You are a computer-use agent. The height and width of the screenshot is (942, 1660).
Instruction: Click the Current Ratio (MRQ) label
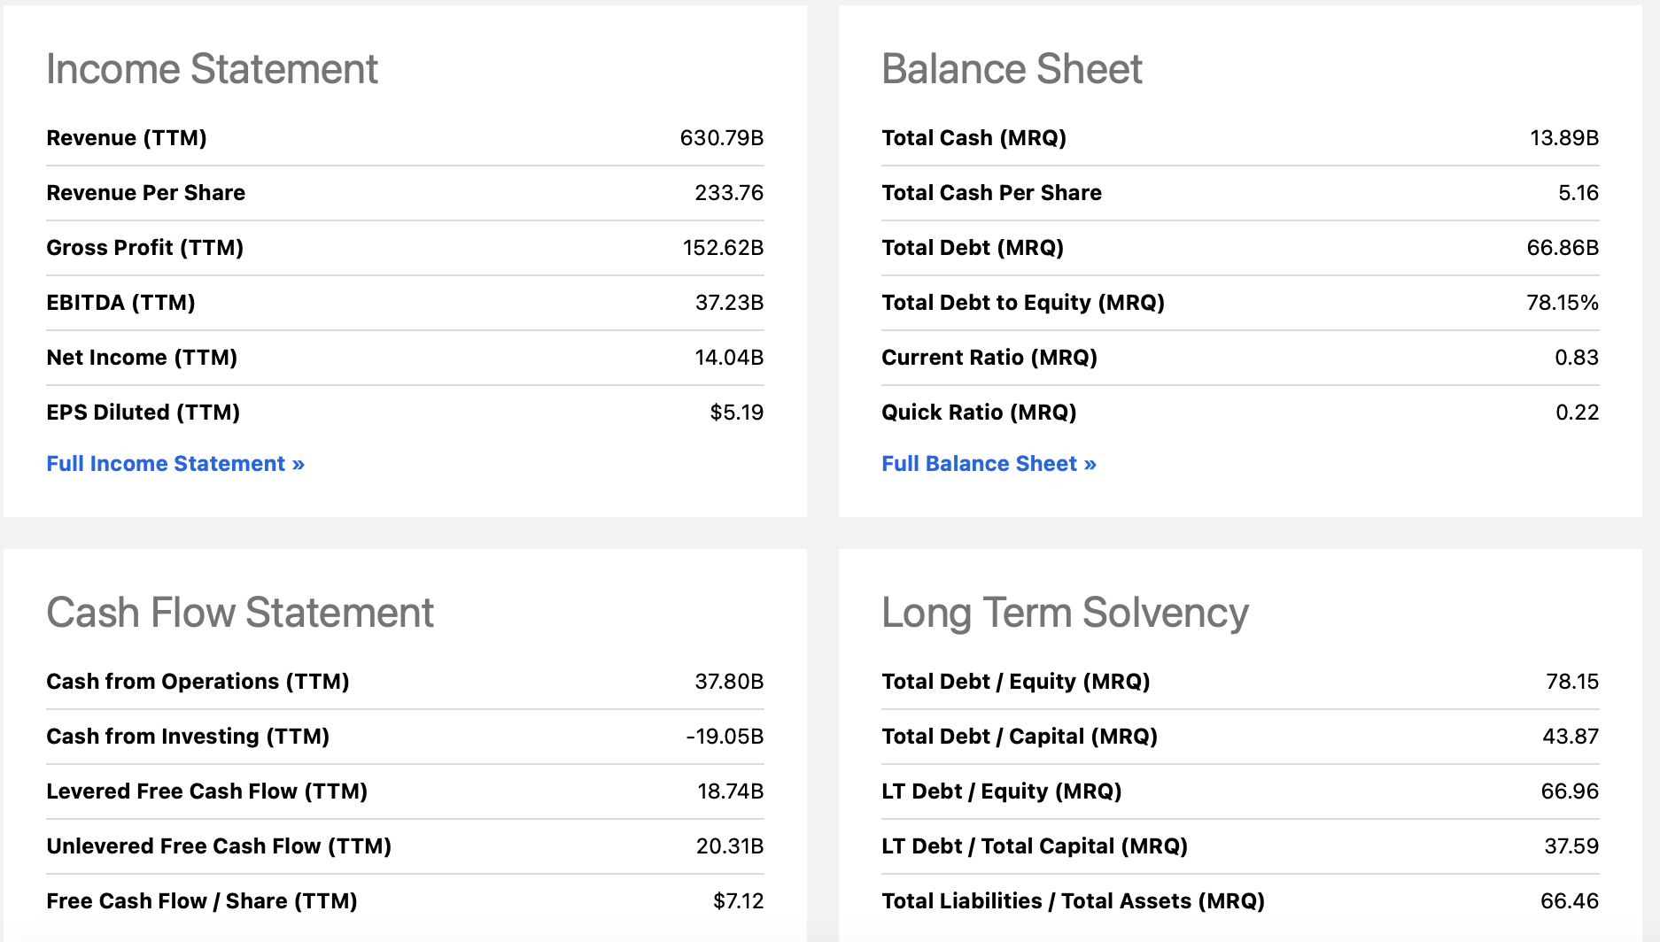[x=989, y=358]
